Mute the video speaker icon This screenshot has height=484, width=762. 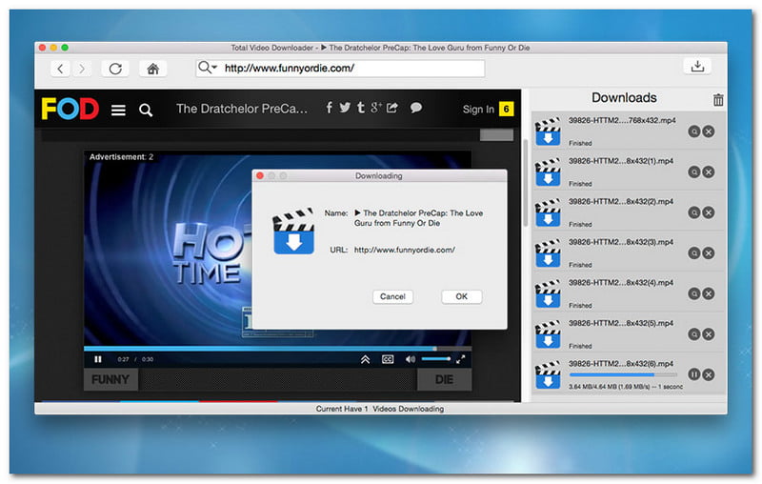point(411,359)
